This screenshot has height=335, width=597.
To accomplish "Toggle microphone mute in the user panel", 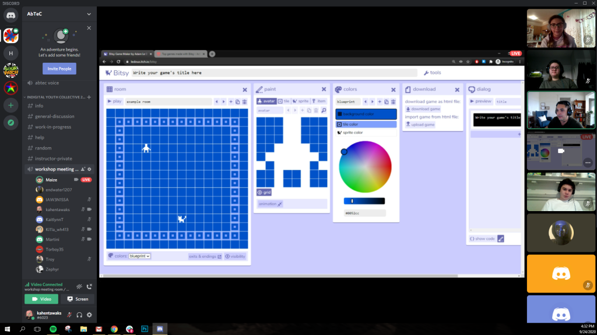I will (x=69, y=315).
